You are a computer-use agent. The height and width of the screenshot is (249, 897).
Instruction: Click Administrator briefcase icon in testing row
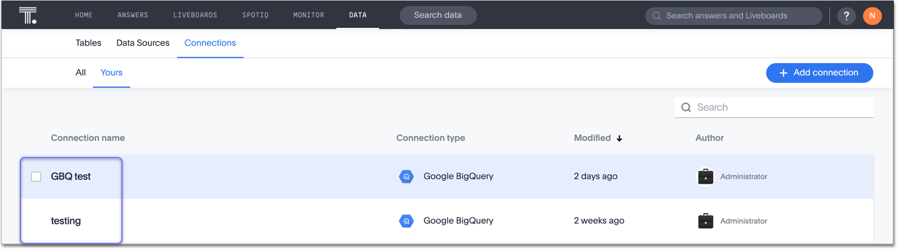(x=705, y=221)
